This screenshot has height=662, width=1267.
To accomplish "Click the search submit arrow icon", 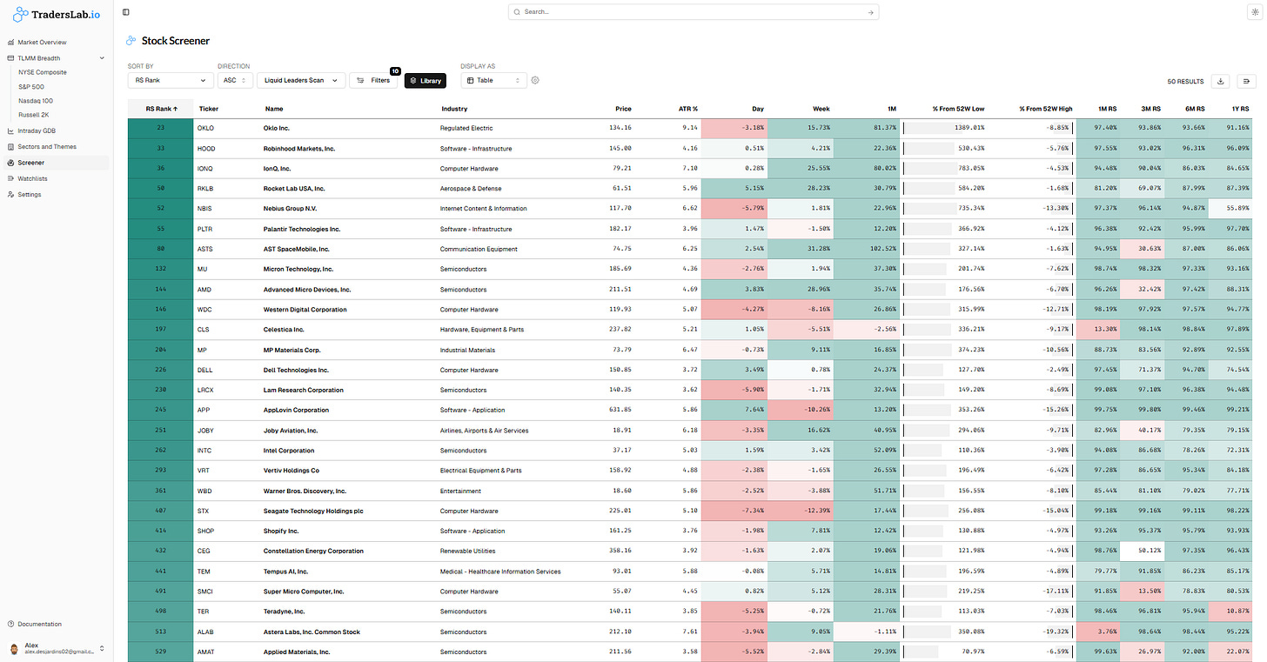I will coord(870,12).
